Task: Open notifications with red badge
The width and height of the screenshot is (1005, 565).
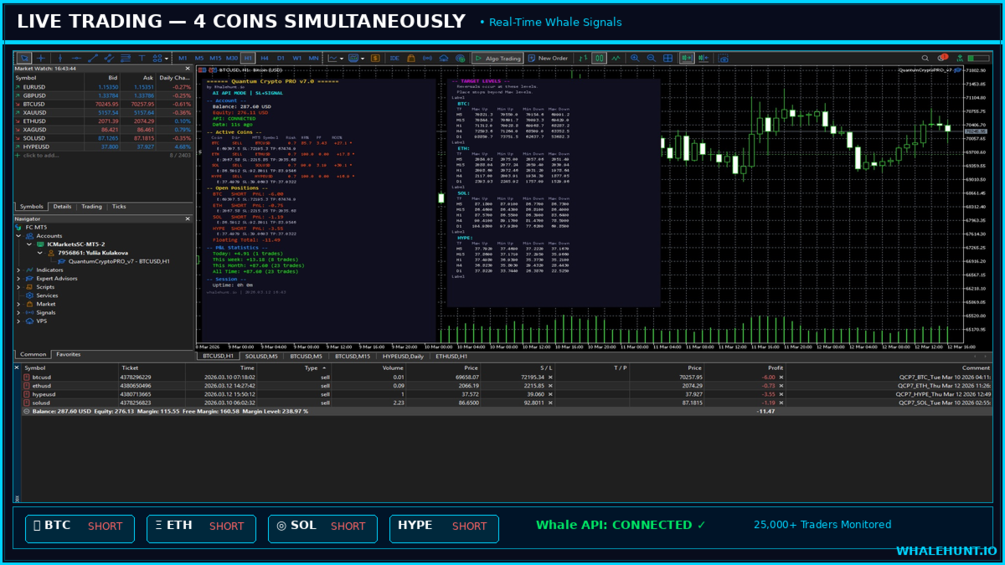Action: 942,58
